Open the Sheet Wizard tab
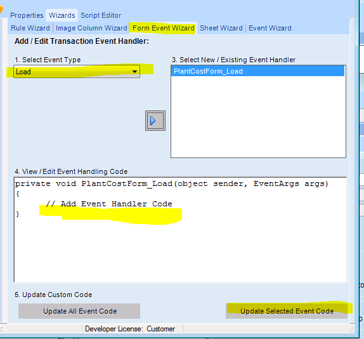The width and height of the screenshot is (364, 339). coord(221,28)
